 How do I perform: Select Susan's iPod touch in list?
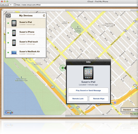point(26,43)
